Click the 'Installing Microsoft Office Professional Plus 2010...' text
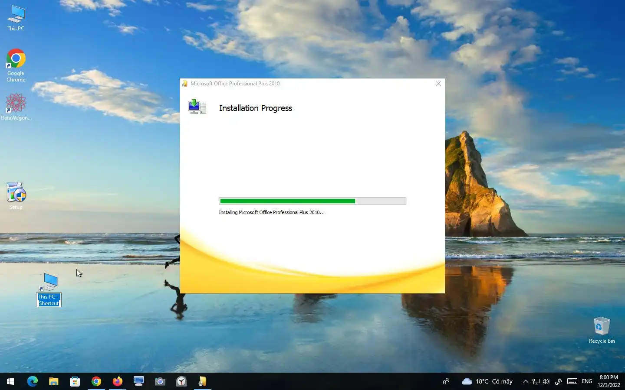 272,212
